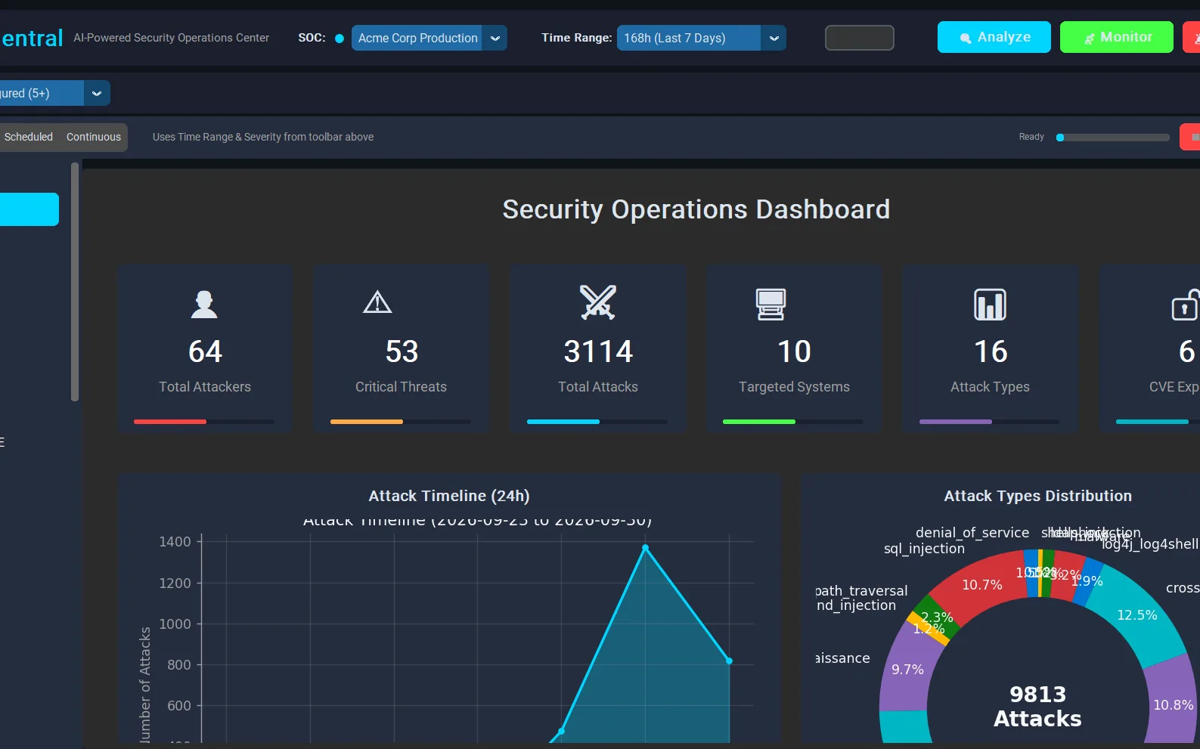
Task: Click the Attack Types Distribution title
Action: (1037, 496)
